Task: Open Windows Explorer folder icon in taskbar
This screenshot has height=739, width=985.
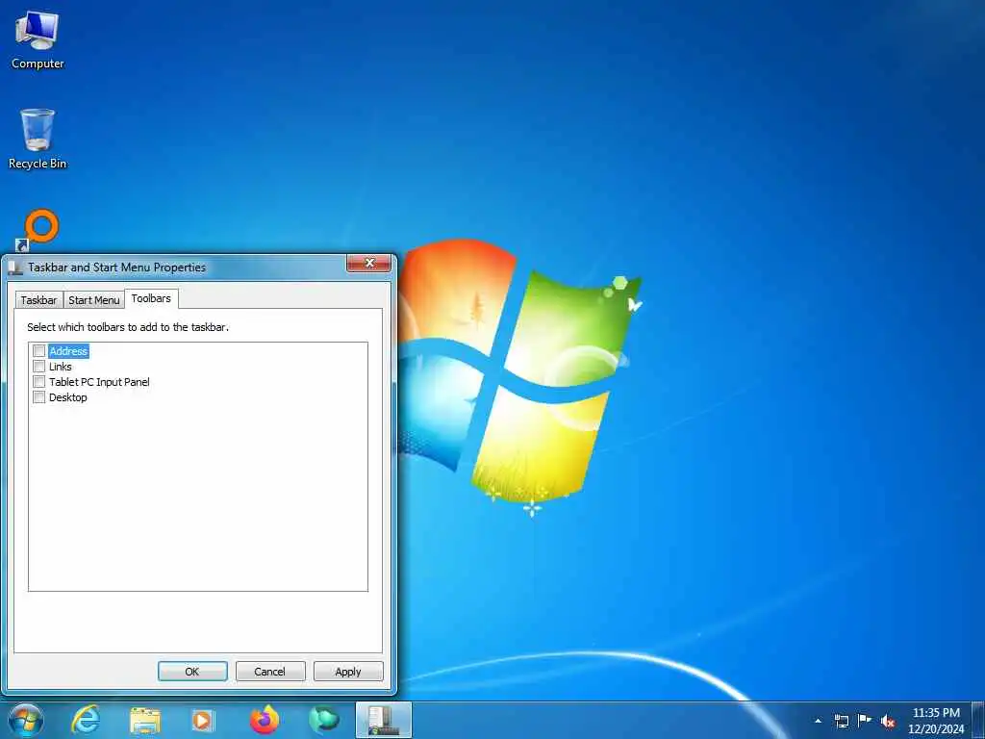Action: [x=145, y=720]
